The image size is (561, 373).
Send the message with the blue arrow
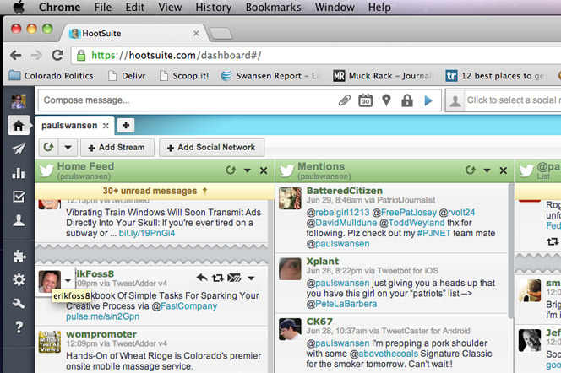pos(428,100)
